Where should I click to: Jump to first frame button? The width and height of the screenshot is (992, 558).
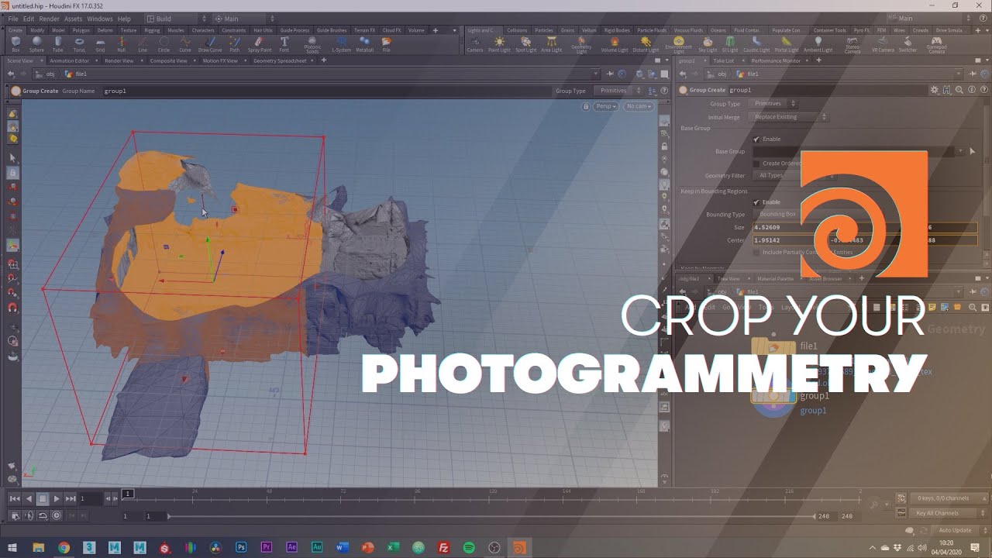(x=15, y=499)
